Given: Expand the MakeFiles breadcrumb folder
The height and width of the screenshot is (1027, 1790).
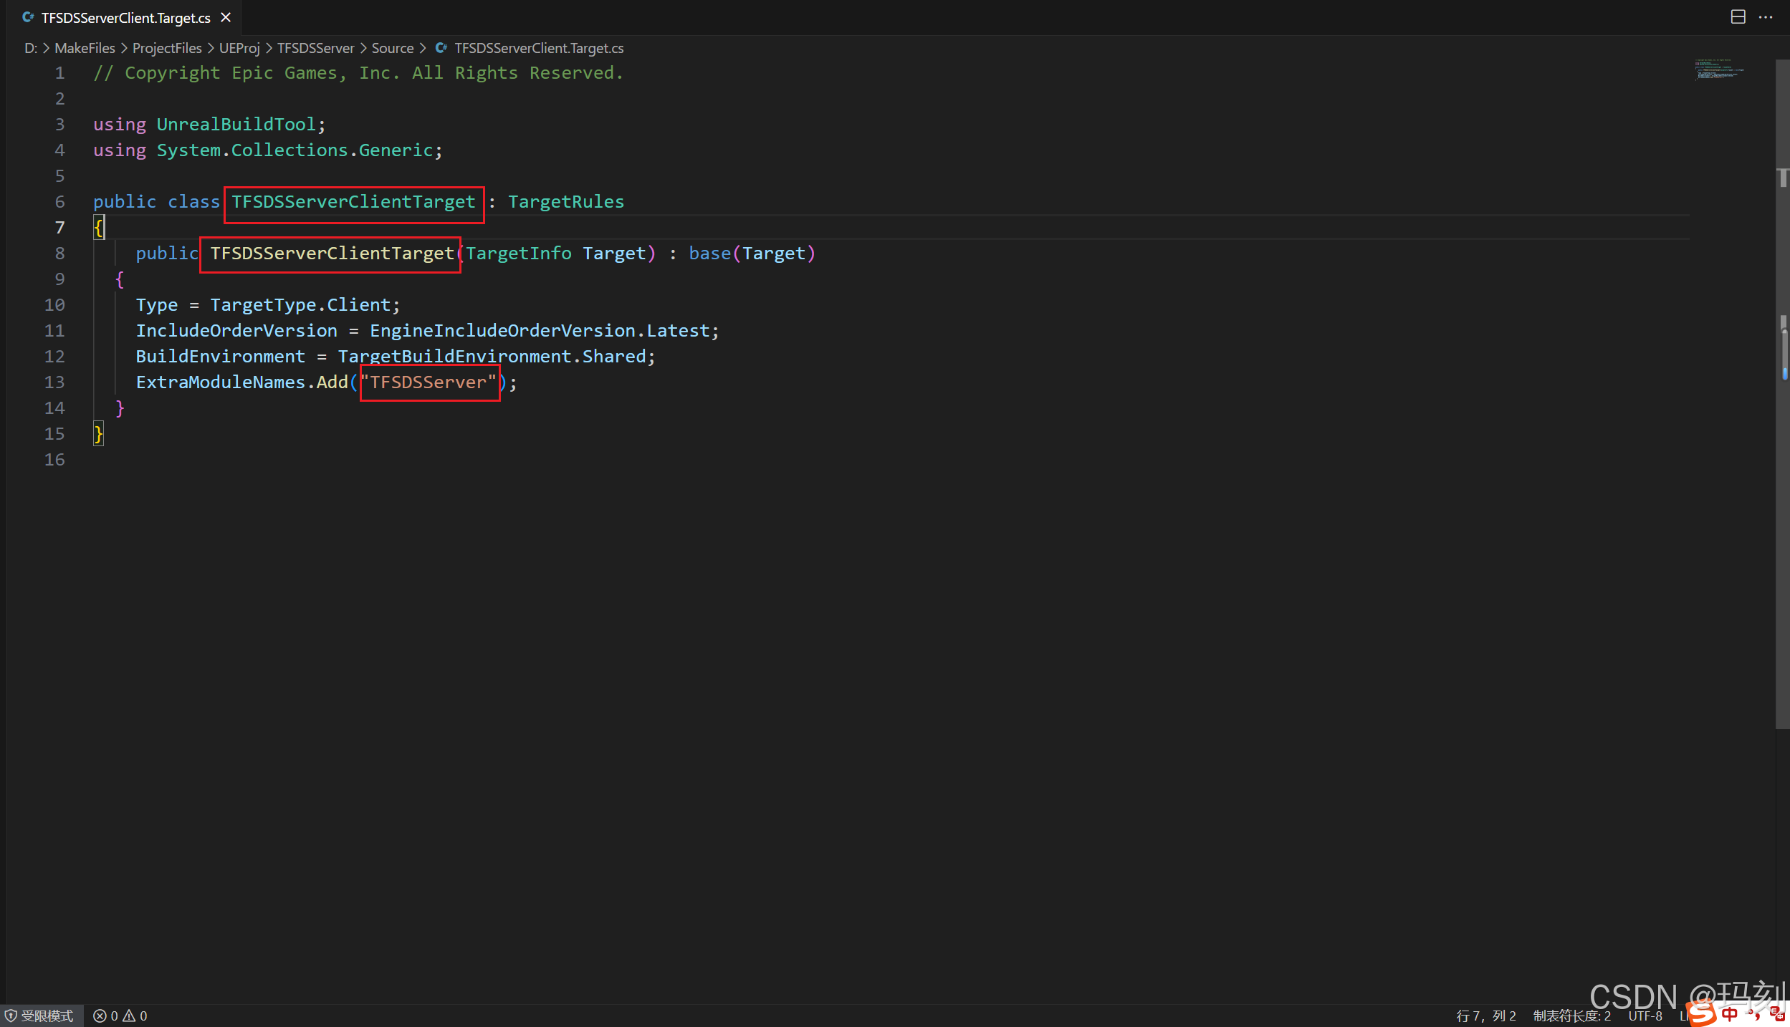Looking at the screenshot, I should coord(85,48).
